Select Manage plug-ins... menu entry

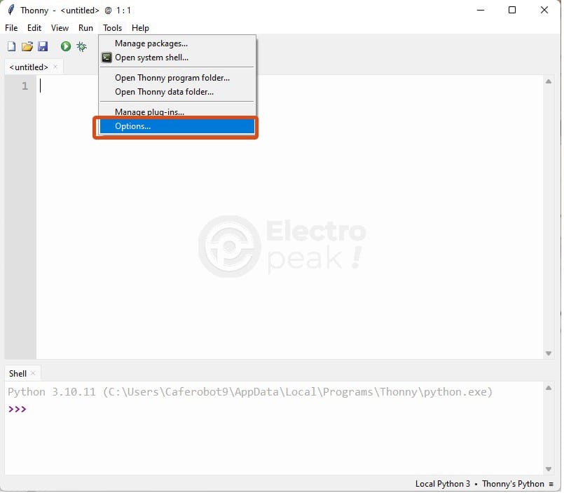(149, 112)
